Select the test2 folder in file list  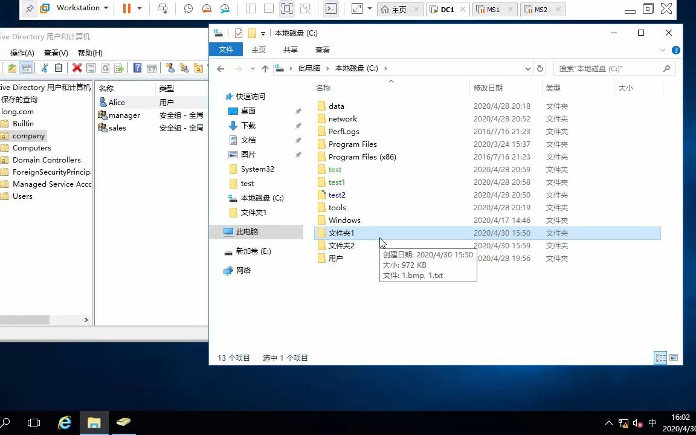[x=337, y=195]
